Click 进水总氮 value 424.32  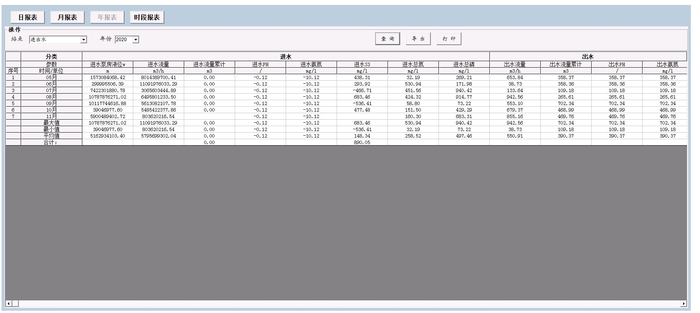click(x=413, y=97)
